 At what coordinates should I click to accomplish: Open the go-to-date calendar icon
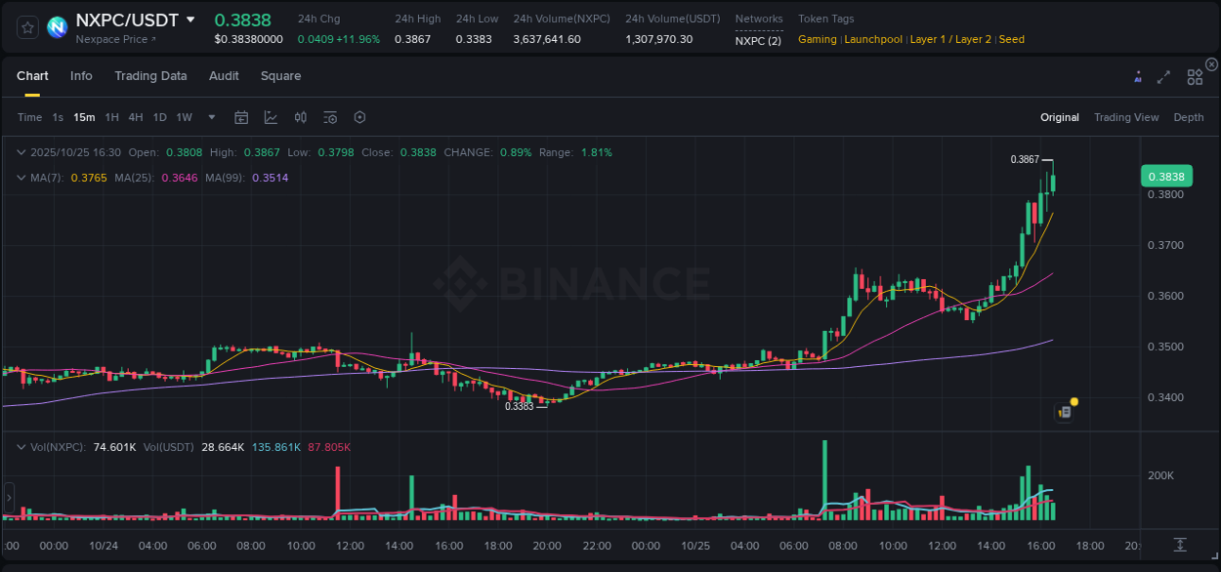point(241,117)
